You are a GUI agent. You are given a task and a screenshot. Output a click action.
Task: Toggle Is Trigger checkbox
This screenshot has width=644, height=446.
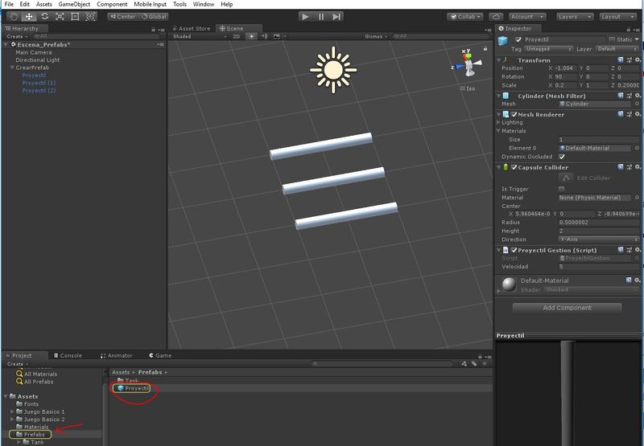561,189
